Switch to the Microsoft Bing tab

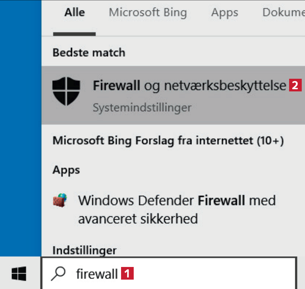[148, 13]
